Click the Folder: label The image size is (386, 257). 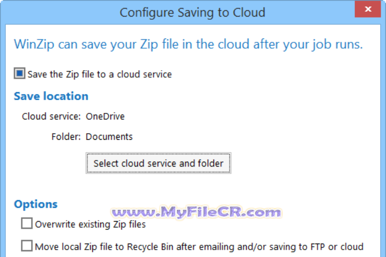(66, 137)
